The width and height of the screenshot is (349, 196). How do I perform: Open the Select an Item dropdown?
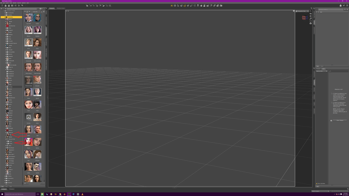pos(322,71)
